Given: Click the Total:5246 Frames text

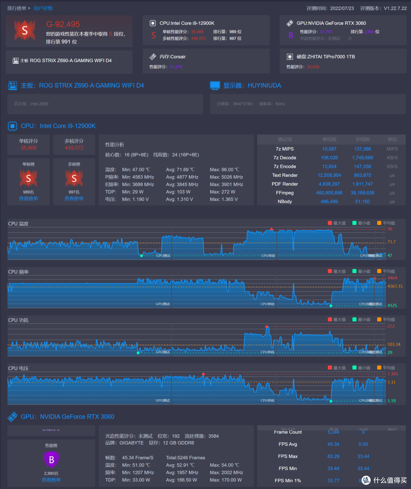Looking at the screenshot, I should tap(186, 458).
